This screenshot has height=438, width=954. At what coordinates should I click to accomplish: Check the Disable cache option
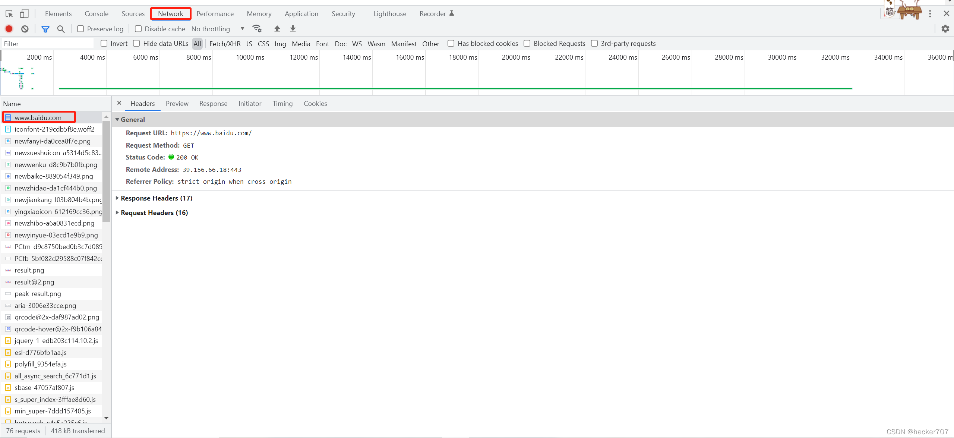point(138,29)
